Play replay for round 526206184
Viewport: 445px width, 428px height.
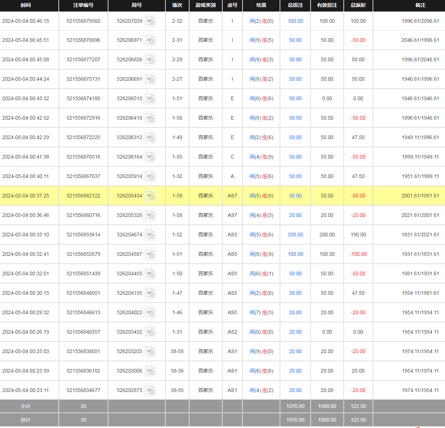(x=150, y=157)
